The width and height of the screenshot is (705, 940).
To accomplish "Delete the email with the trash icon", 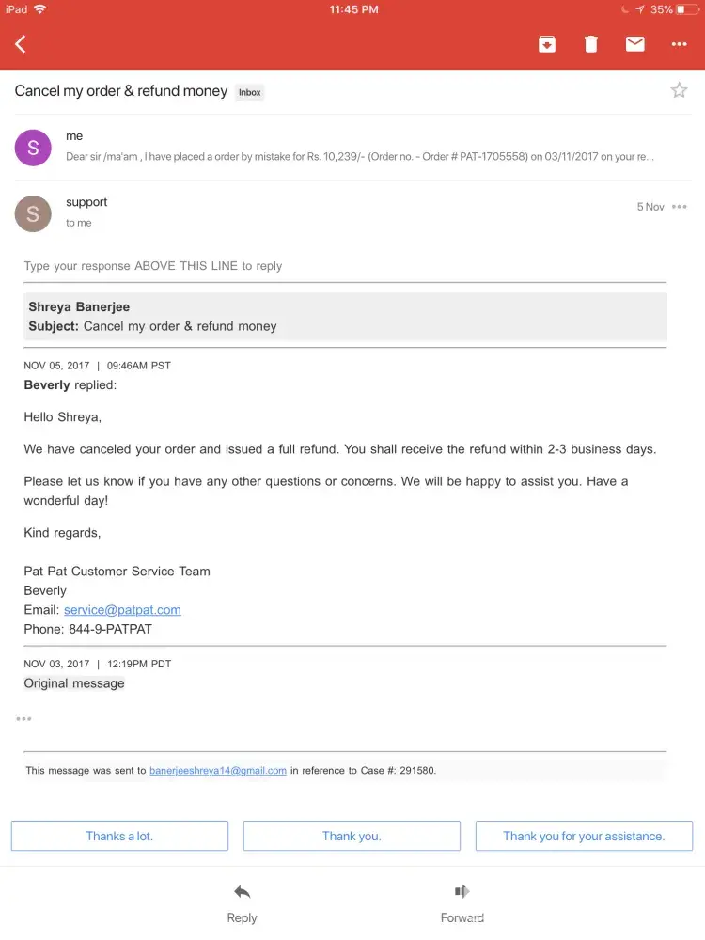I will click(x=591, y=44).
